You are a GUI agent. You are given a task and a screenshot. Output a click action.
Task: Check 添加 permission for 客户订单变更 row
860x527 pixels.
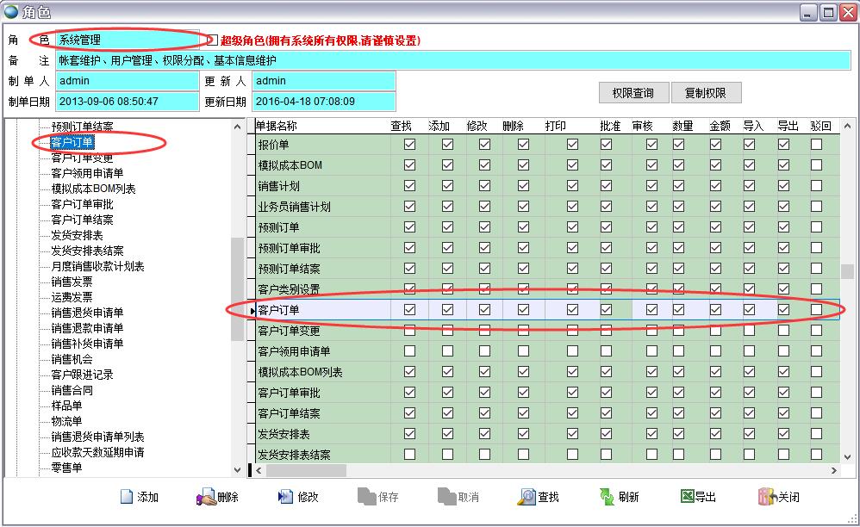(447, 331)
